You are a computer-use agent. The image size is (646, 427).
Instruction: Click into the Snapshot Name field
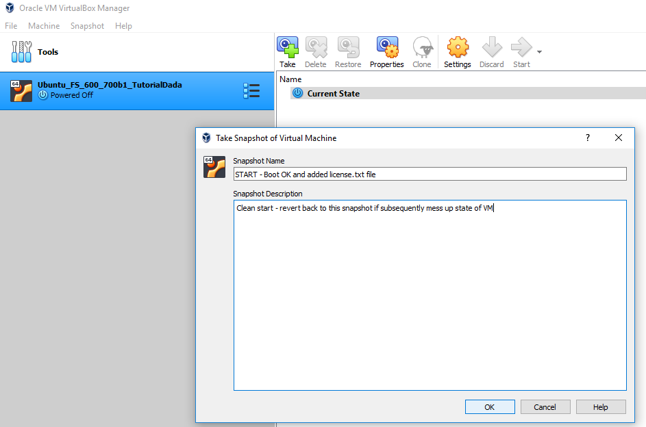[x=430, y=174]
